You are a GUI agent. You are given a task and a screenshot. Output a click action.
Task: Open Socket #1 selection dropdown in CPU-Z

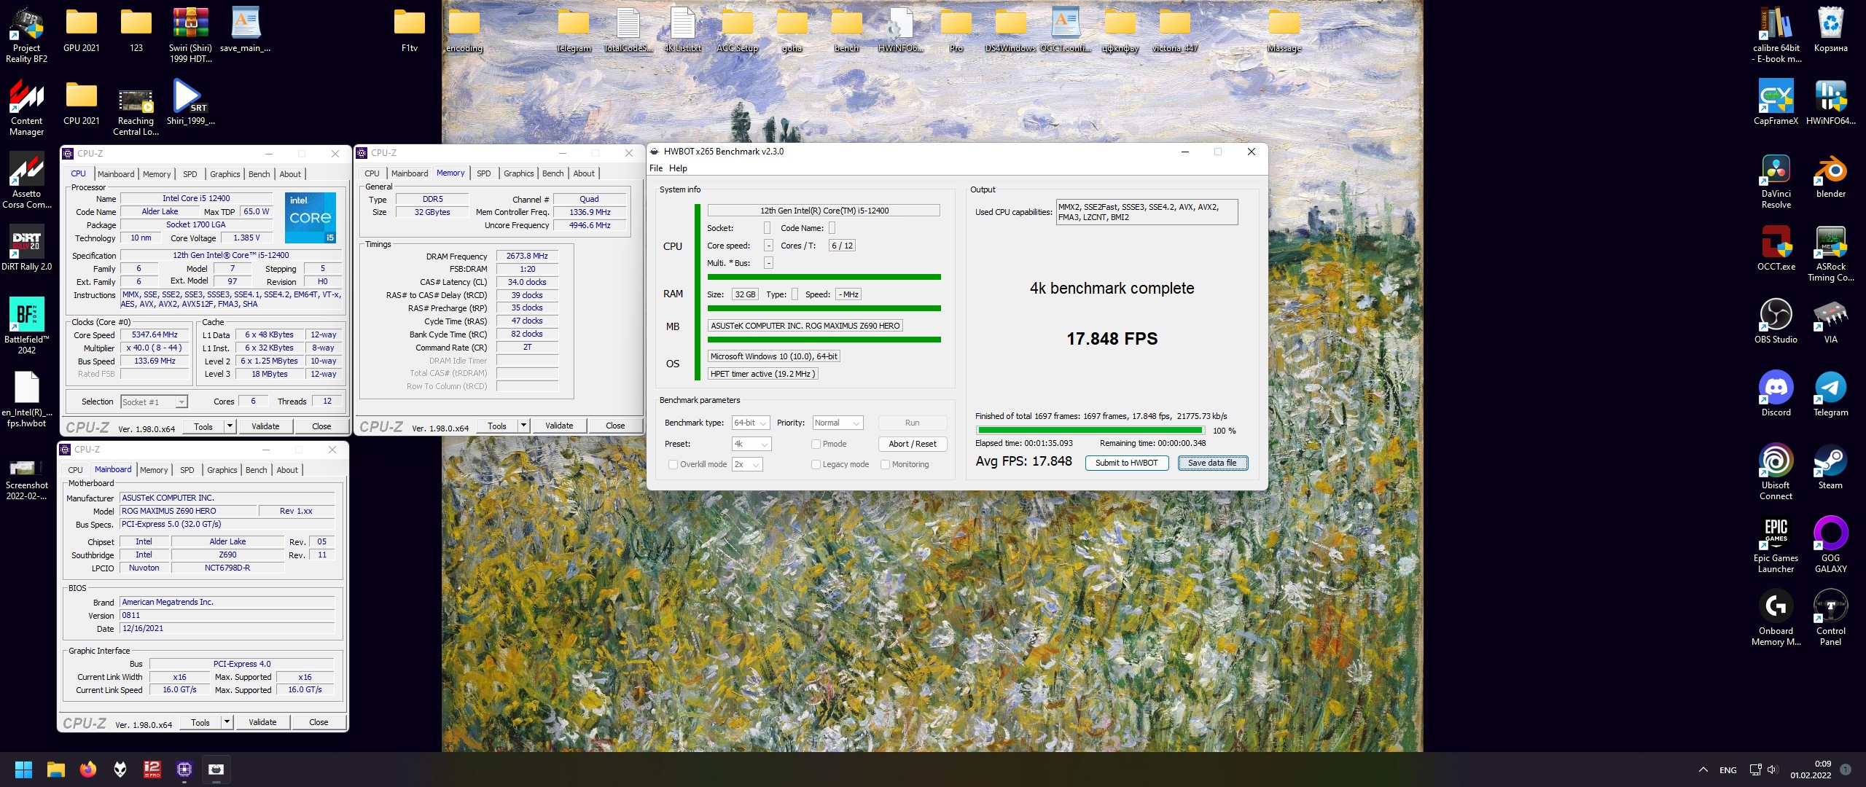(x=154, y=402)
